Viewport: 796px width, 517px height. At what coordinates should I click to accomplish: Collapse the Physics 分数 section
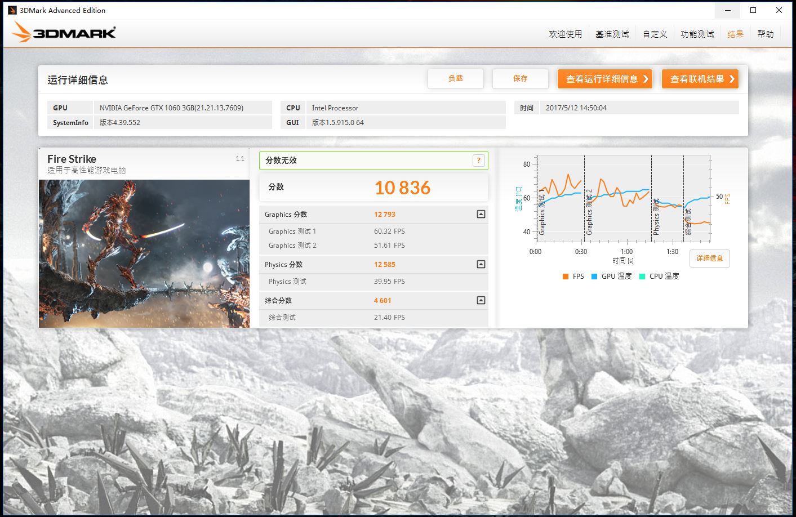(480, 264)
